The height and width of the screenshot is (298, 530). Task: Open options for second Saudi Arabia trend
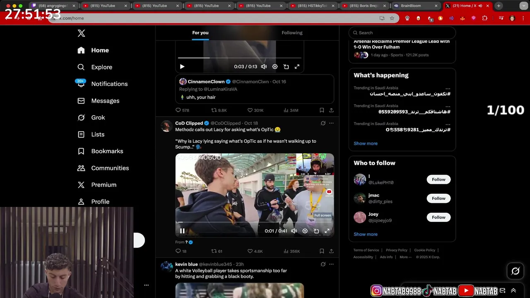[x=448, y=106]
